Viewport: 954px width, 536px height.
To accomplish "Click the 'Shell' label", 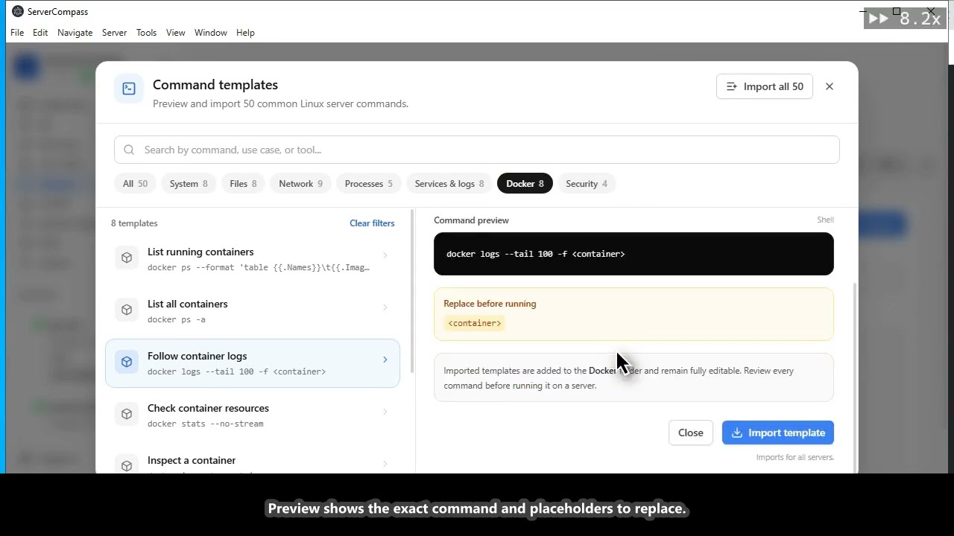I will 825,220.
